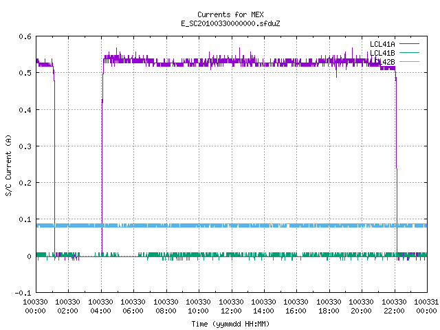Click the LCL41B legend label
The height and width of the screenshot is (330, 440).
coord(382,53)
